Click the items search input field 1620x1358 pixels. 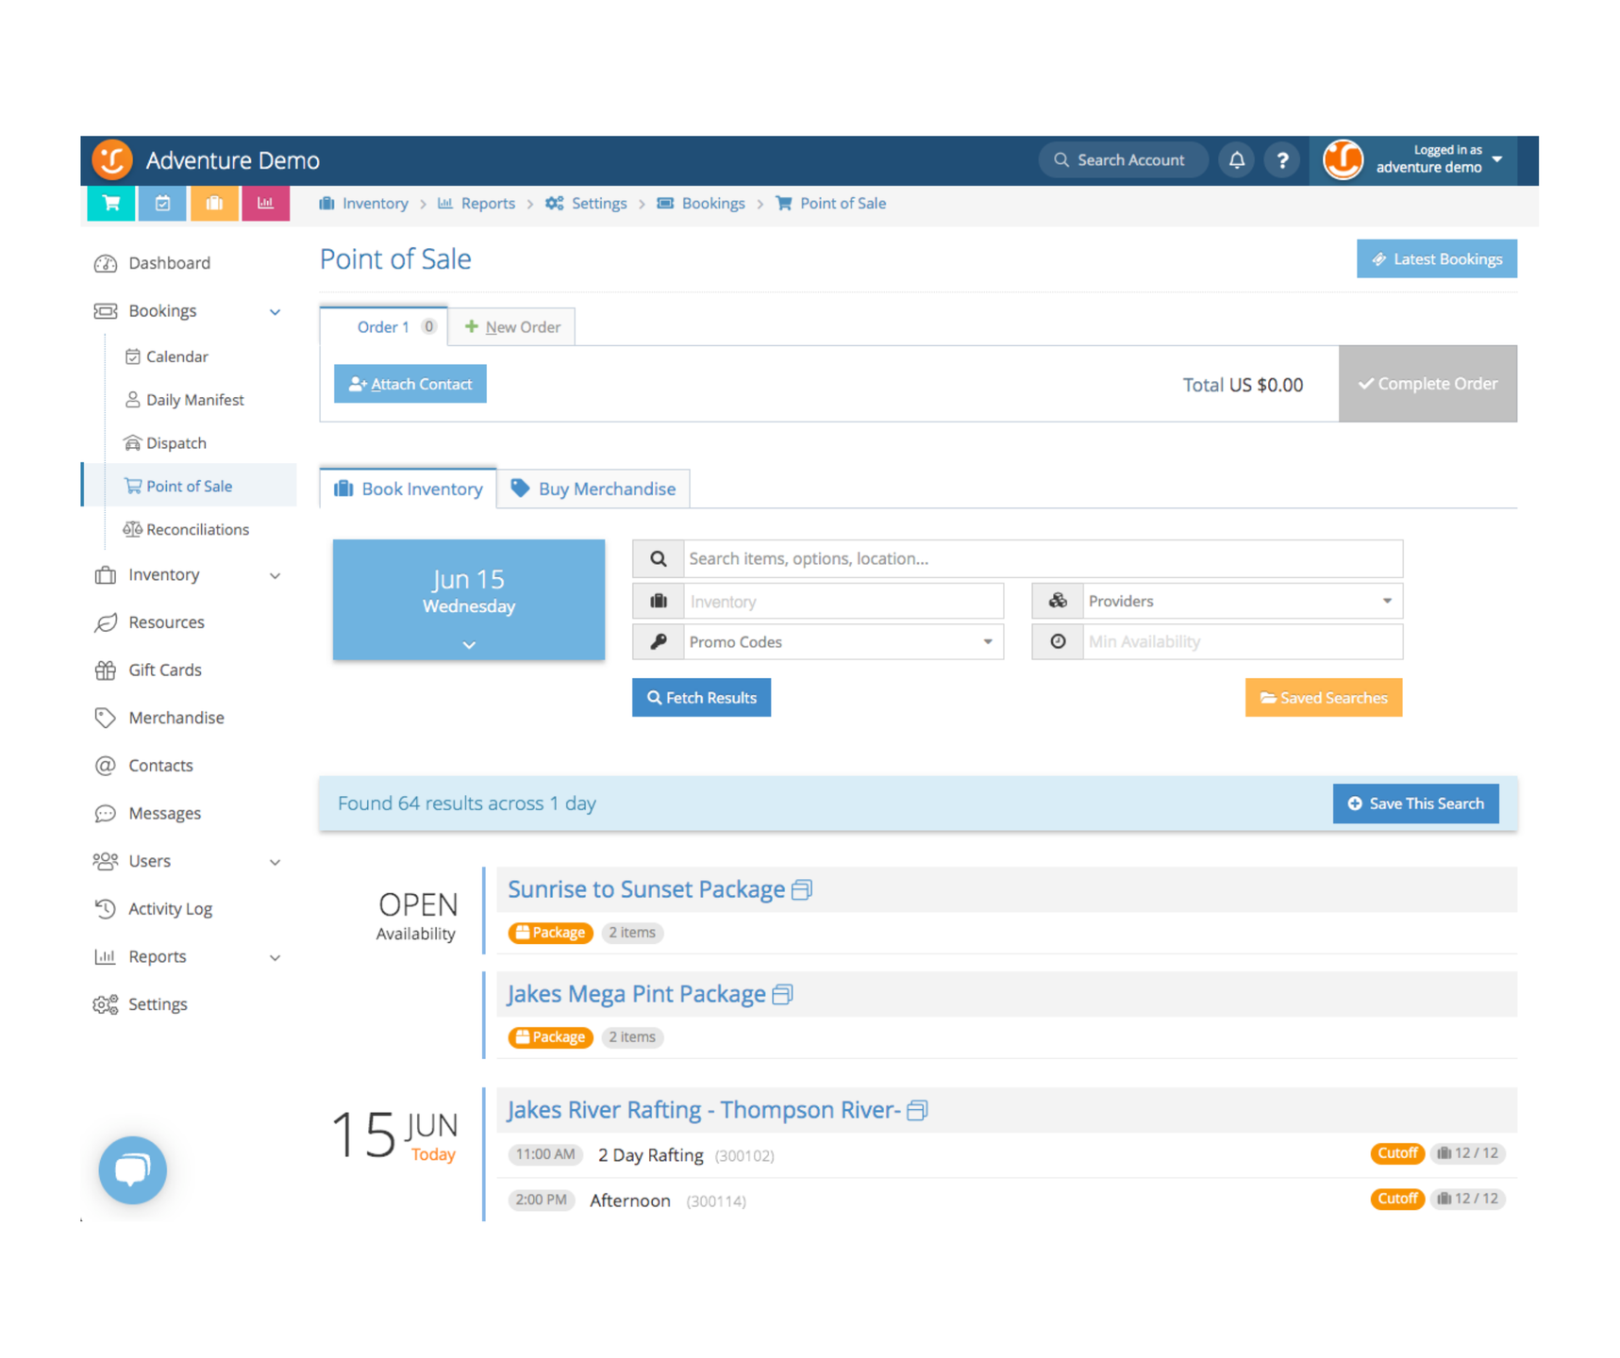click(x=1042, y=559)
